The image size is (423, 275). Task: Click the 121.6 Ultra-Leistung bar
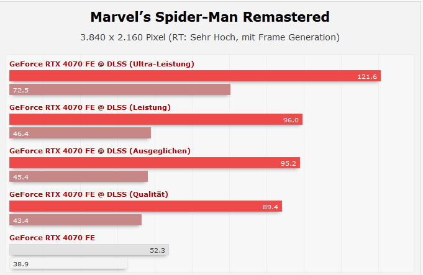point(195,76)
